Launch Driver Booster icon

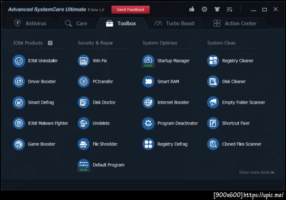click(x=19, y=82)
